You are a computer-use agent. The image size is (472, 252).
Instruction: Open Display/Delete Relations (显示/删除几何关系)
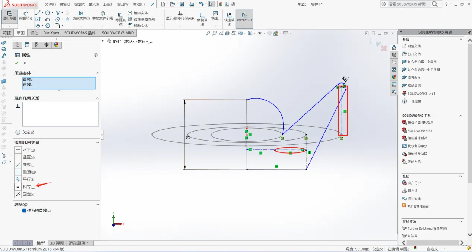point(180,16)
